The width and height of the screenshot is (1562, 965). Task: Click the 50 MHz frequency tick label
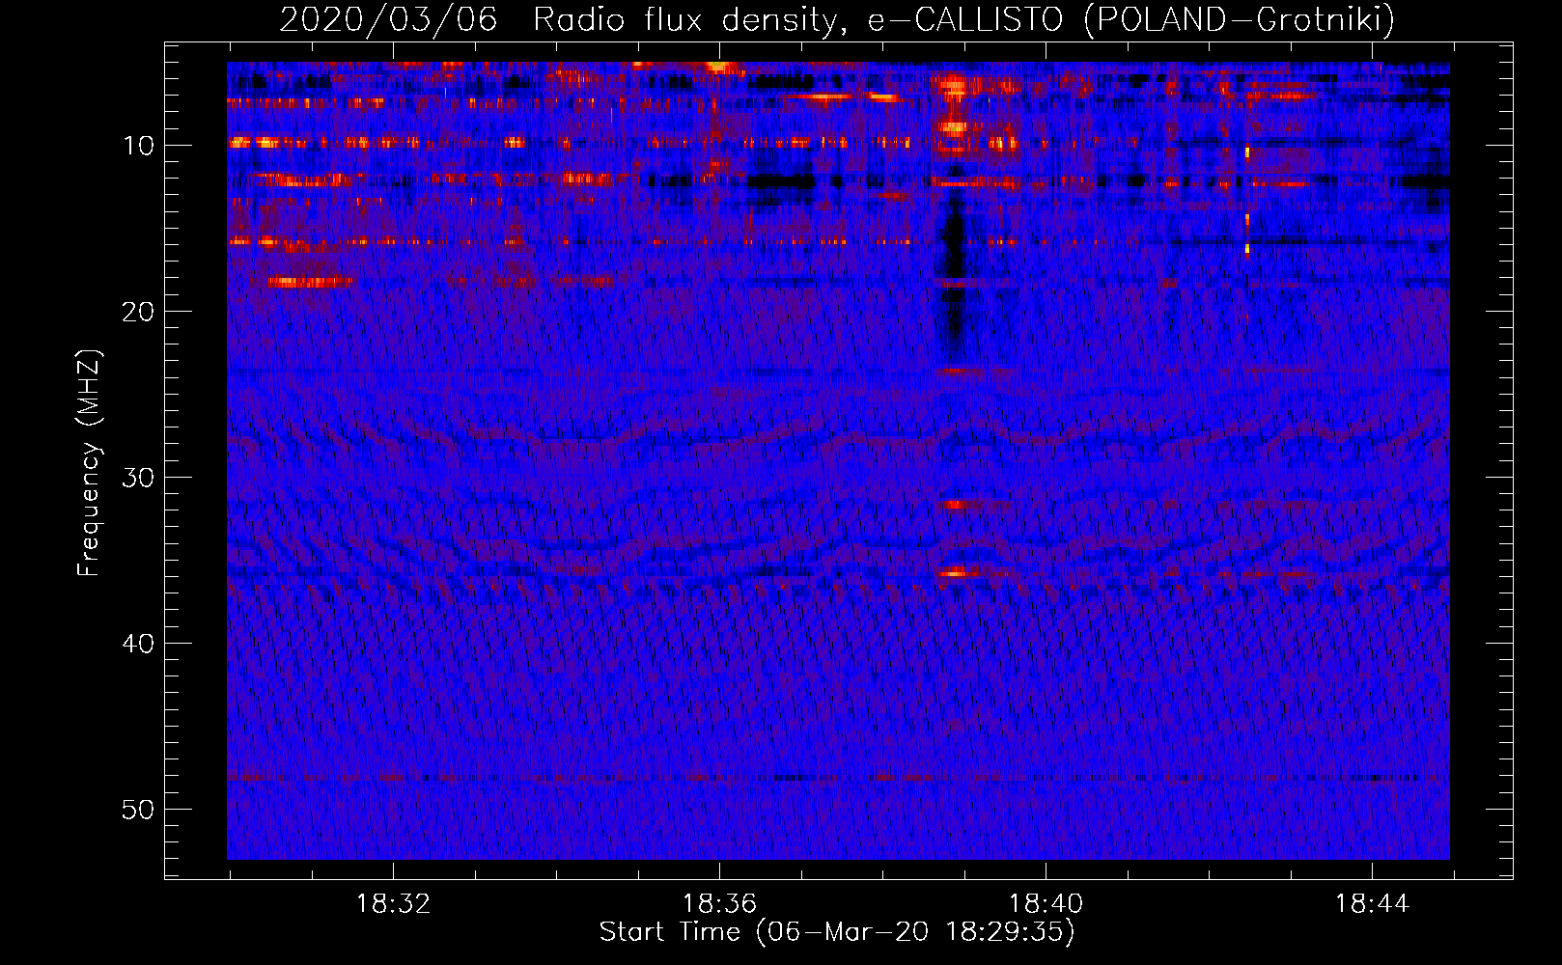coord(139,810)
